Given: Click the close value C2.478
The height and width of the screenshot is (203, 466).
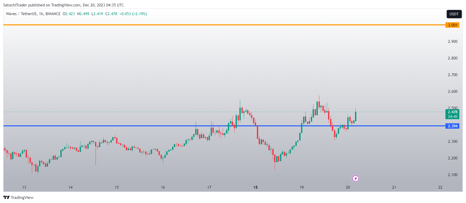Looking at the screenshot, I should tap(111, 14).
